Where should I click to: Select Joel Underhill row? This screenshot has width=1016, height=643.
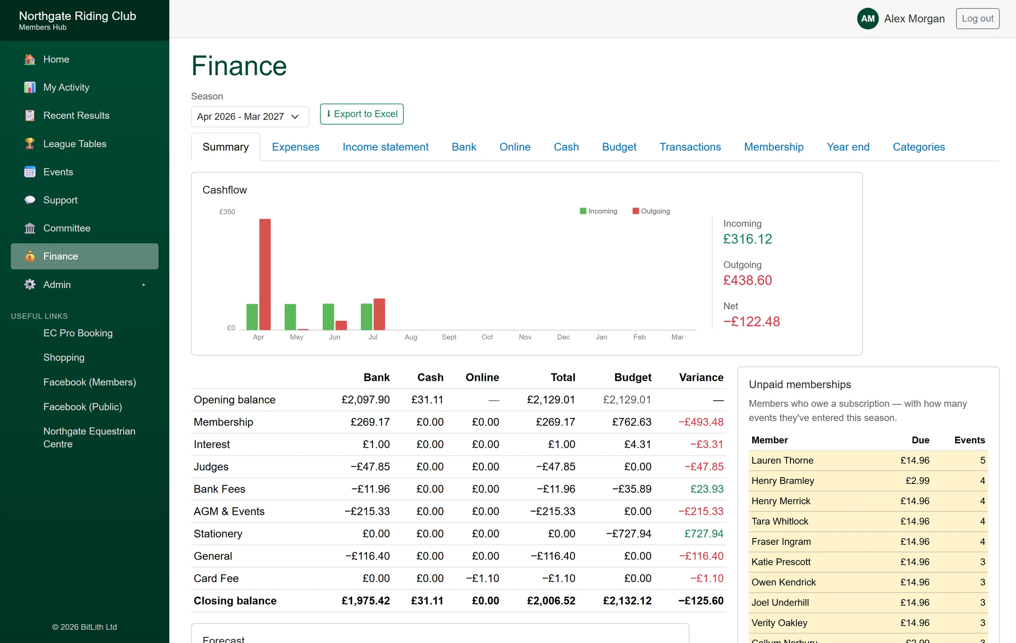click(868, 602)
